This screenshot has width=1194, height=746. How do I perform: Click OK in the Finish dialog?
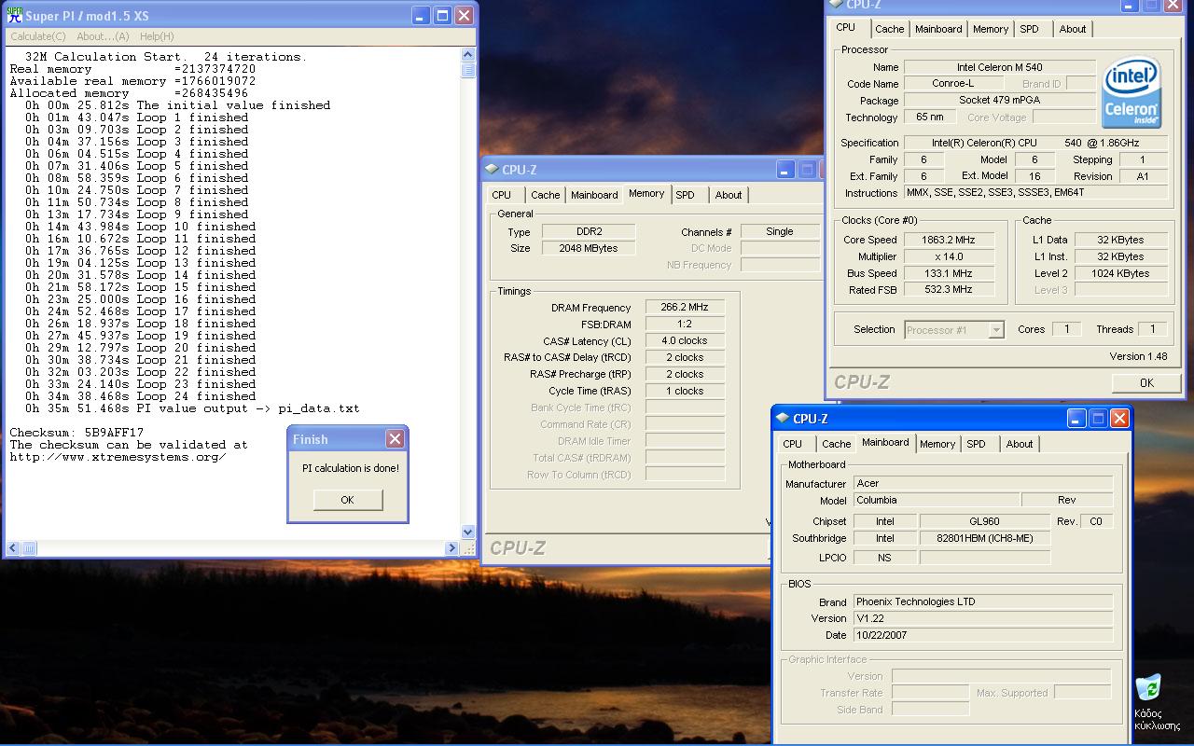(347, 500)
